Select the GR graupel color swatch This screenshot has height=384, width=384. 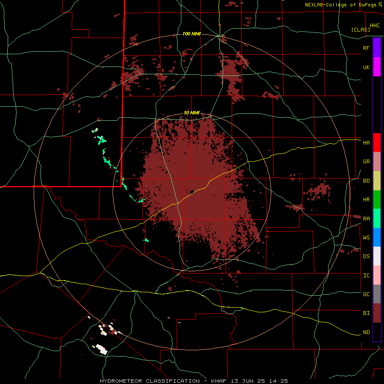coord(377,162)
